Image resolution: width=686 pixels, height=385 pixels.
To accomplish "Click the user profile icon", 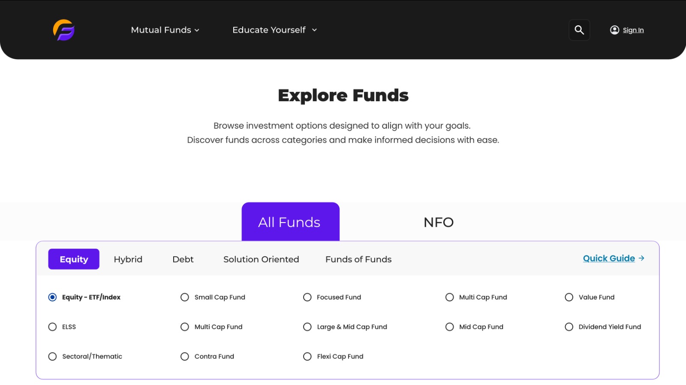I will (614, 30).
